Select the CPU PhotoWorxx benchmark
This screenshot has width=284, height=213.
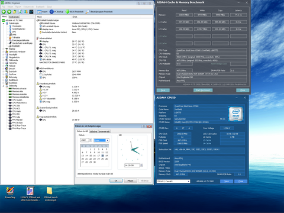click(20, 103)
